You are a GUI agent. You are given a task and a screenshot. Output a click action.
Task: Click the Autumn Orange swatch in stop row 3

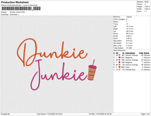[x=119, y=60]
